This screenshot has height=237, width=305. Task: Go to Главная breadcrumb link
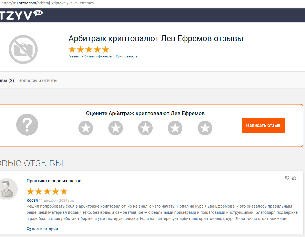click(74, 56)
